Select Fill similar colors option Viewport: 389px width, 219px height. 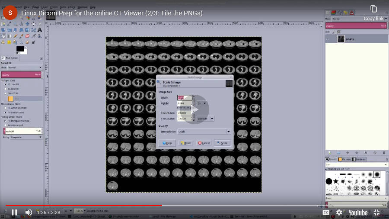click(6, 113)
